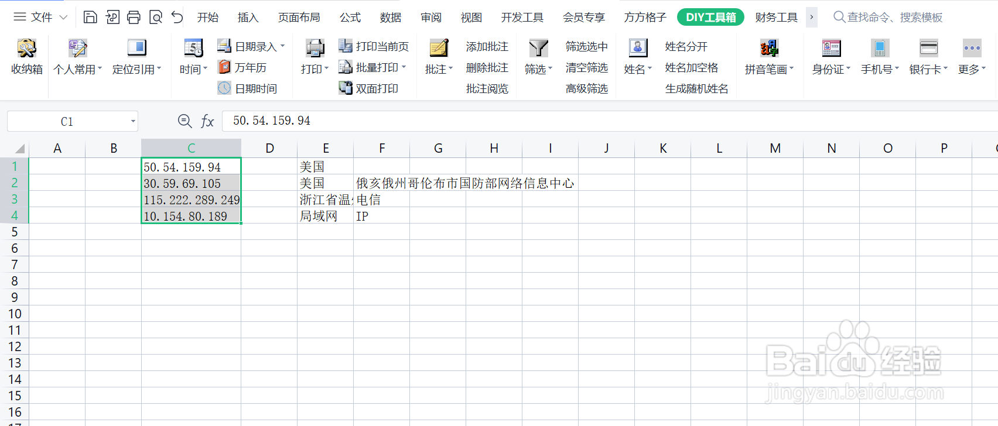Open the 财务工具 tab
This screenshot has height=426, width=998.
click(777, 17)
